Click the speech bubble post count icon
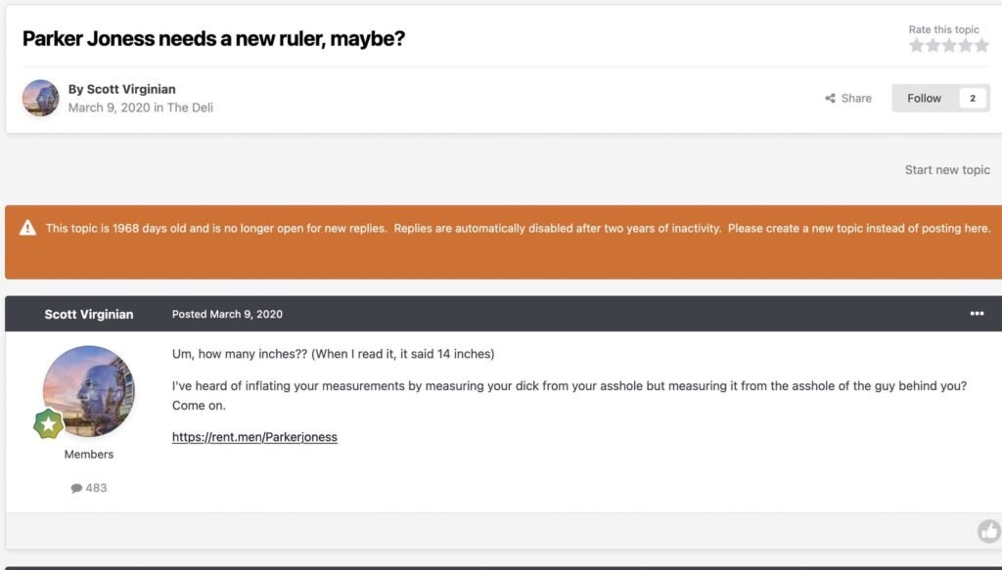 tap(76, 488)
